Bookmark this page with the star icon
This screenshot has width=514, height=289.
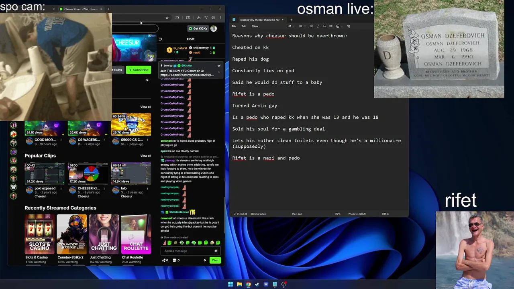point(167,18)
